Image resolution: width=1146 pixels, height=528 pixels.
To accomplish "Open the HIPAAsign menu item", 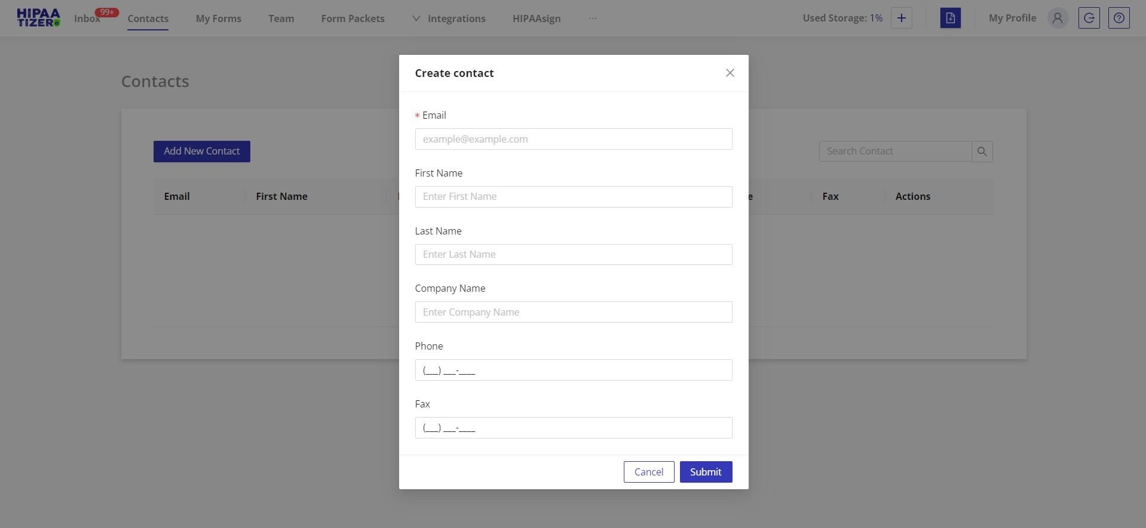I will tap(536, 18).
